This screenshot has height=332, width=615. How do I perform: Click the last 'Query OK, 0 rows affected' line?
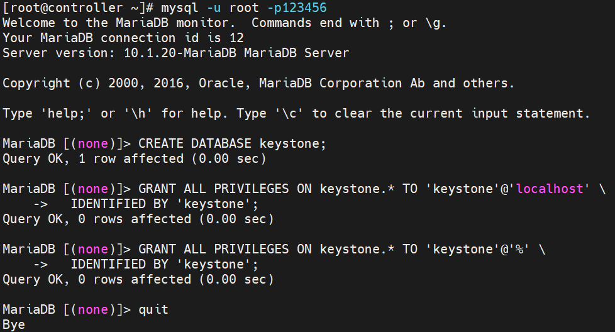(138, 279)
